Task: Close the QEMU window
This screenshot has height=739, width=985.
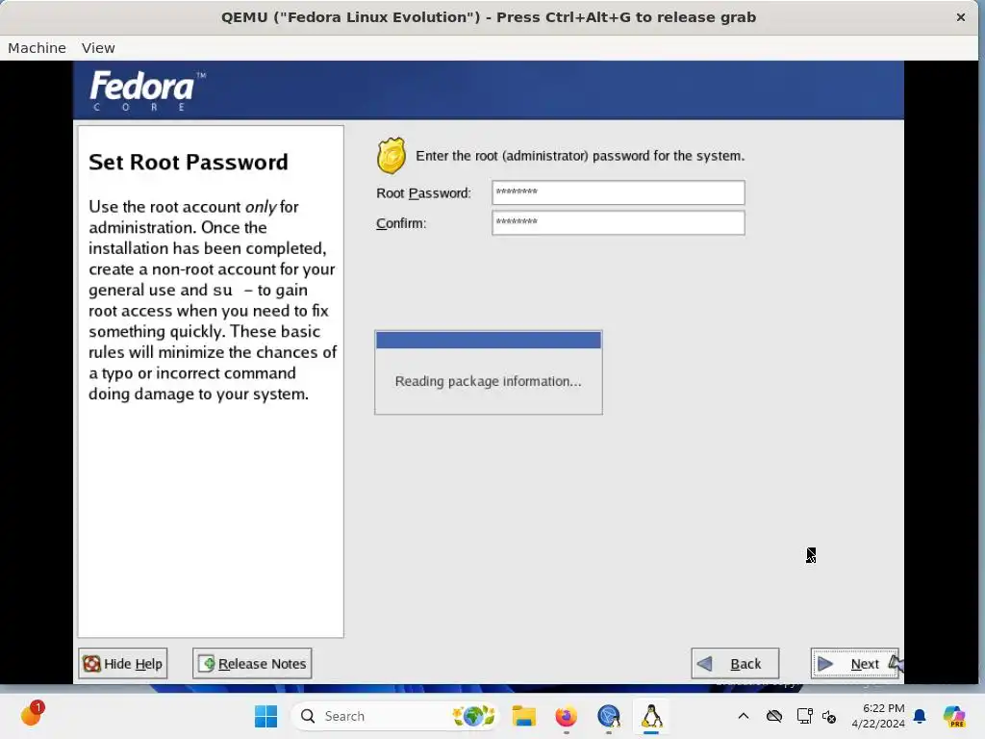Action: tap(961, 17)
